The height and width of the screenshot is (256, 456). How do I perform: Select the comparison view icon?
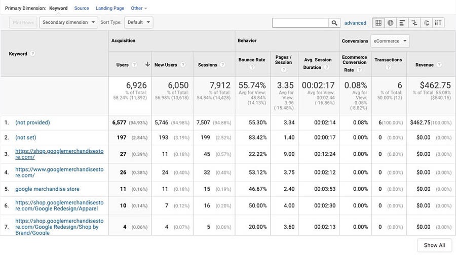tap(414, 23)
